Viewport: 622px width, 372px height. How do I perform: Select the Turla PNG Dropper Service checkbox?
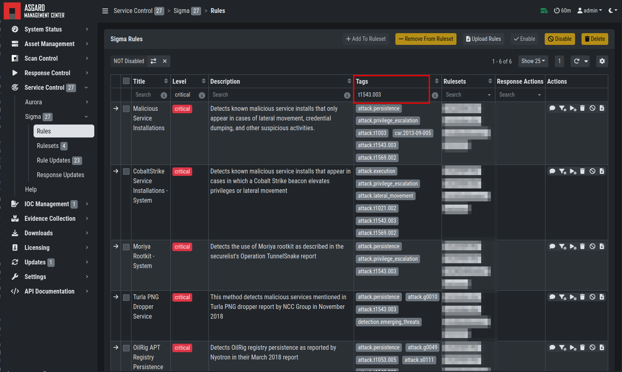pos(126,297)
